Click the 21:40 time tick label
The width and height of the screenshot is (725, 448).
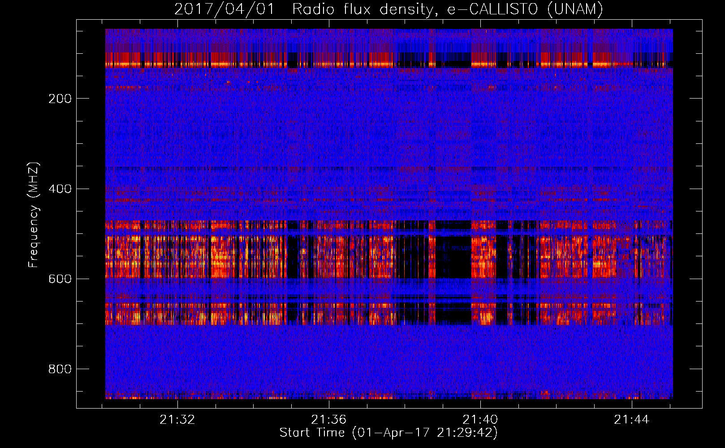click(480, 420)
